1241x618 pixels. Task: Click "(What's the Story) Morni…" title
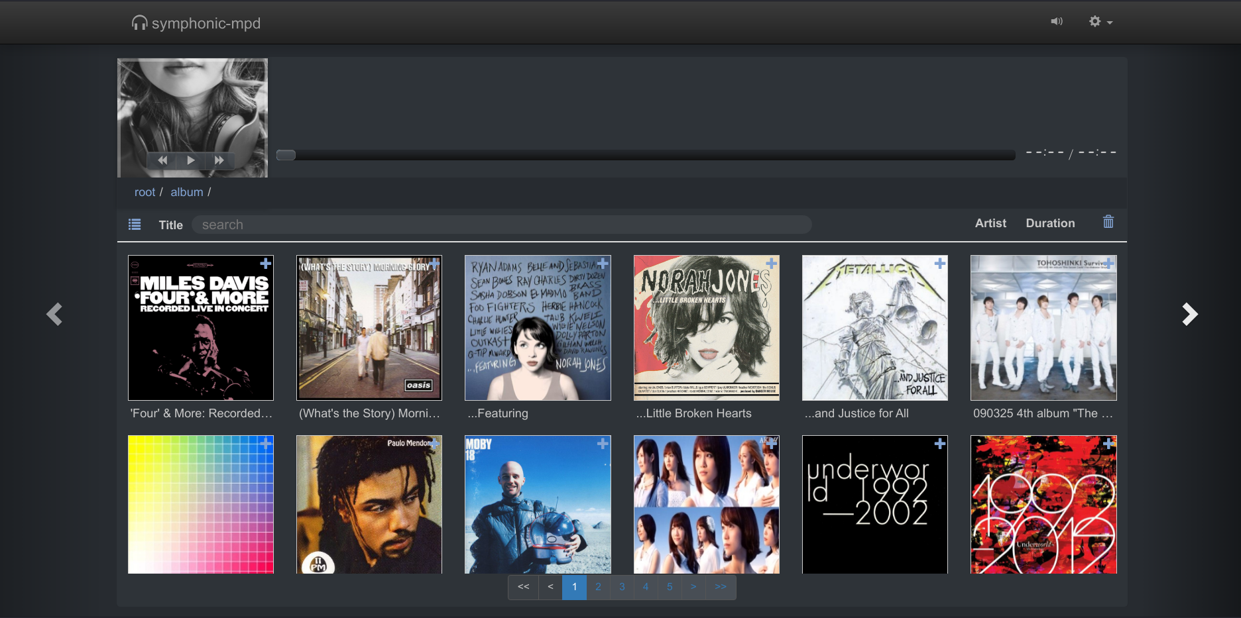point(370,413)
